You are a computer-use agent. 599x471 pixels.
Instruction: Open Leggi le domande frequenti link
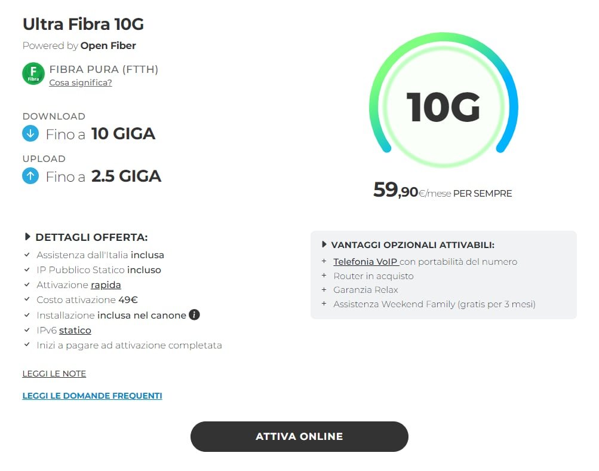tap(93, 396)
